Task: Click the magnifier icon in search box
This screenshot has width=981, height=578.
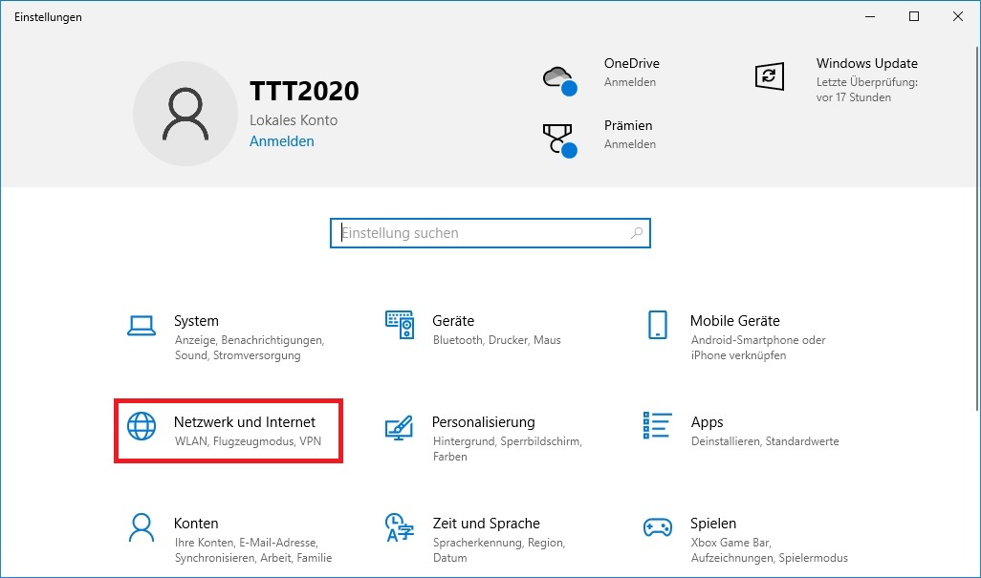Action: pos(637,233)
